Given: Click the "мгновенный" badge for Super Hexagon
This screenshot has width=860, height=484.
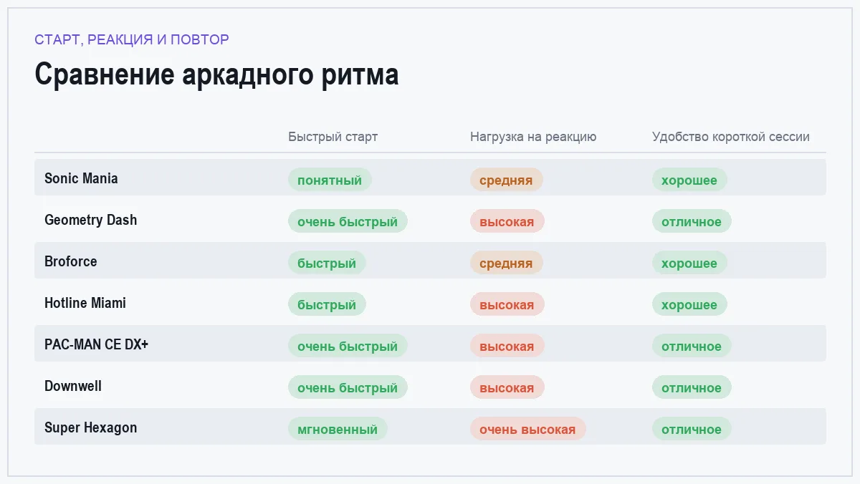Looking at the screenshot, I should click(338, 429).
